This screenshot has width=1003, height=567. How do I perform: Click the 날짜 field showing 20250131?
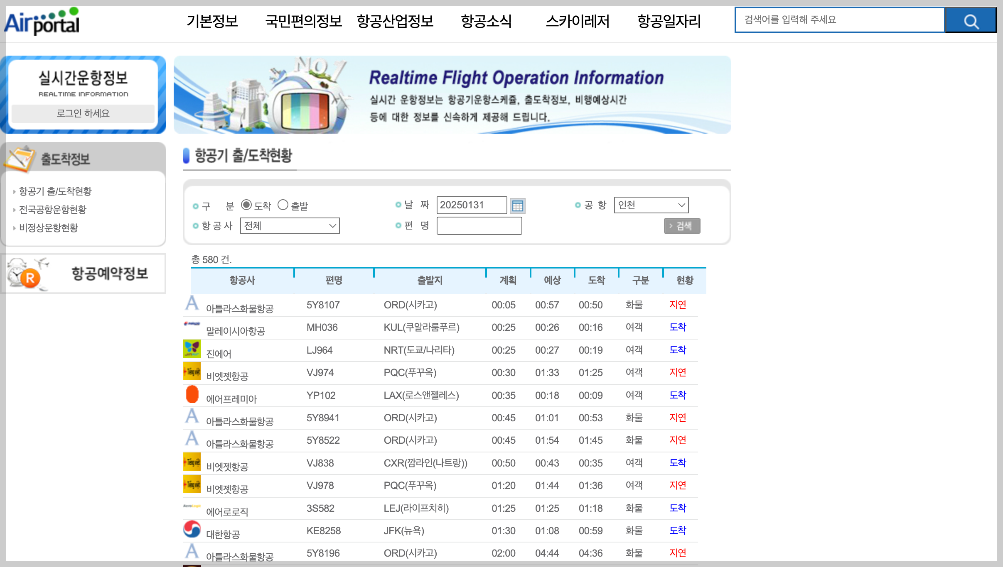tap(471, 205)
